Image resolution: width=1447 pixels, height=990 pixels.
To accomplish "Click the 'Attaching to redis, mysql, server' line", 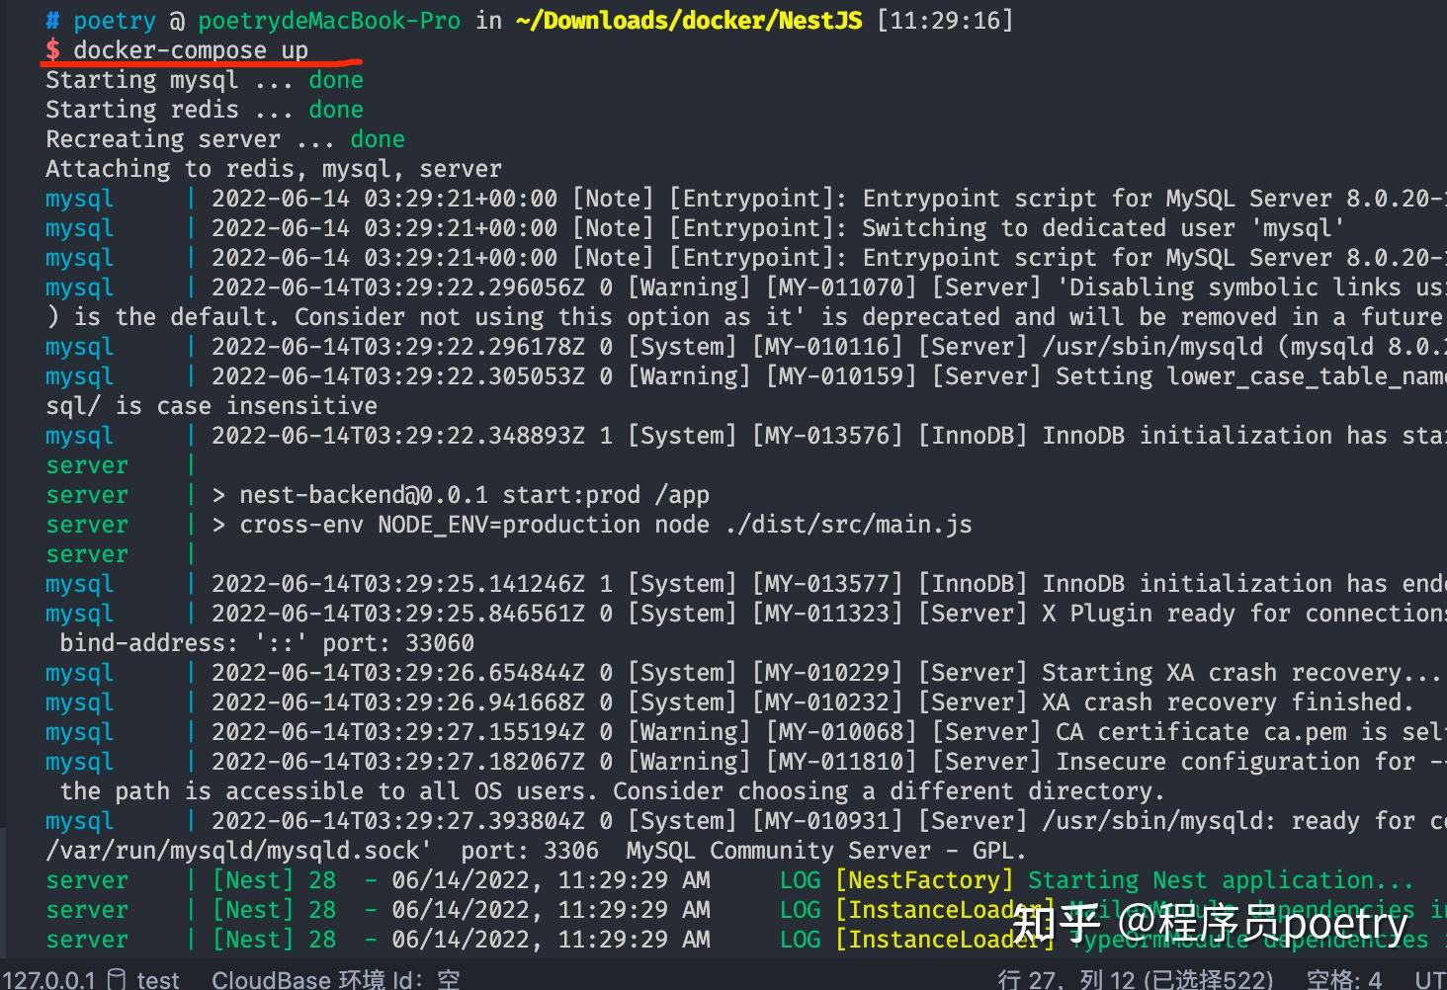I will [274, 169].
